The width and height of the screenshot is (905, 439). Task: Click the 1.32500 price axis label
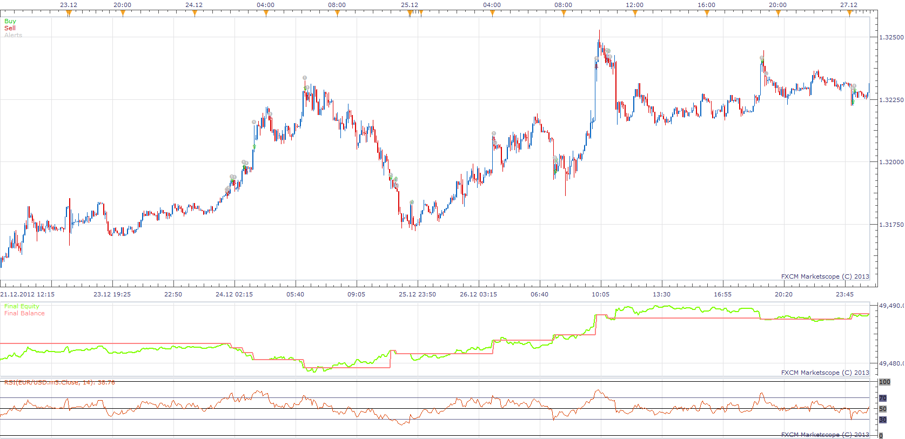click(891, 37)
